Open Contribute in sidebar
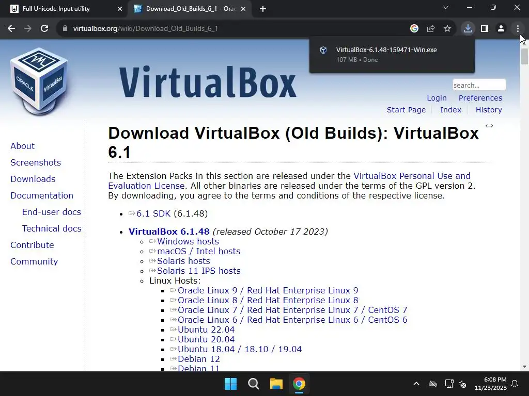 click(32, 245)
